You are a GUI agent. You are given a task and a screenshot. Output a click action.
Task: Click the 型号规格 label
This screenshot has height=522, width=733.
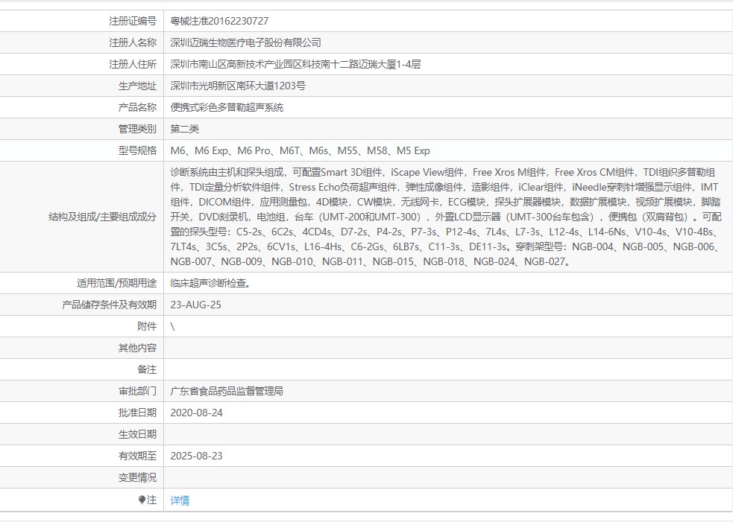(x=137, y=151)
